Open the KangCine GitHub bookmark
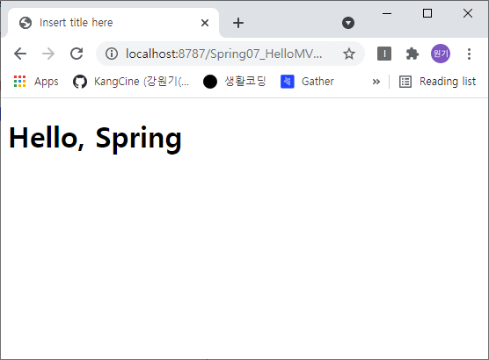Viewport: 489px width, 360px height. (x=131, y=82)
